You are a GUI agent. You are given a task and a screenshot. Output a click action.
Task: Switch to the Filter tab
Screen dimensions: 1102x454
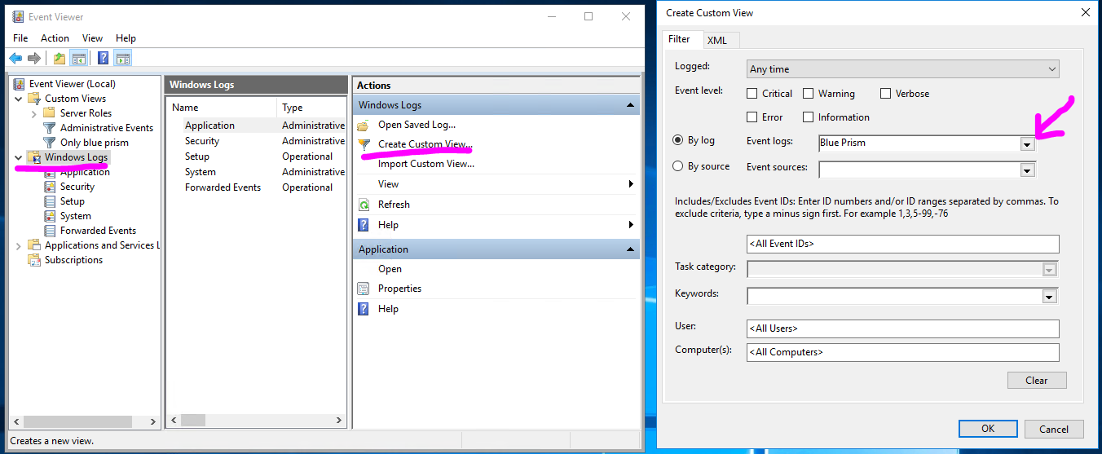pyautogui.click(x=680, y=39)
